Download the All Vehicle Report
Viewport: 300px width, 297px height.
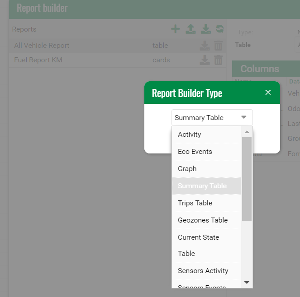click(205, 46)
